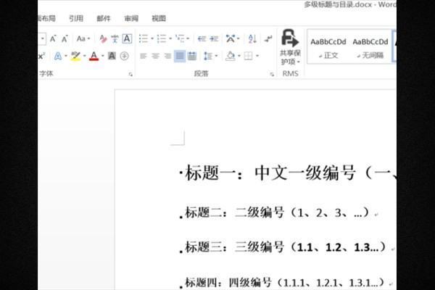Click the 标题三：三级编号 line

[287, 247]
